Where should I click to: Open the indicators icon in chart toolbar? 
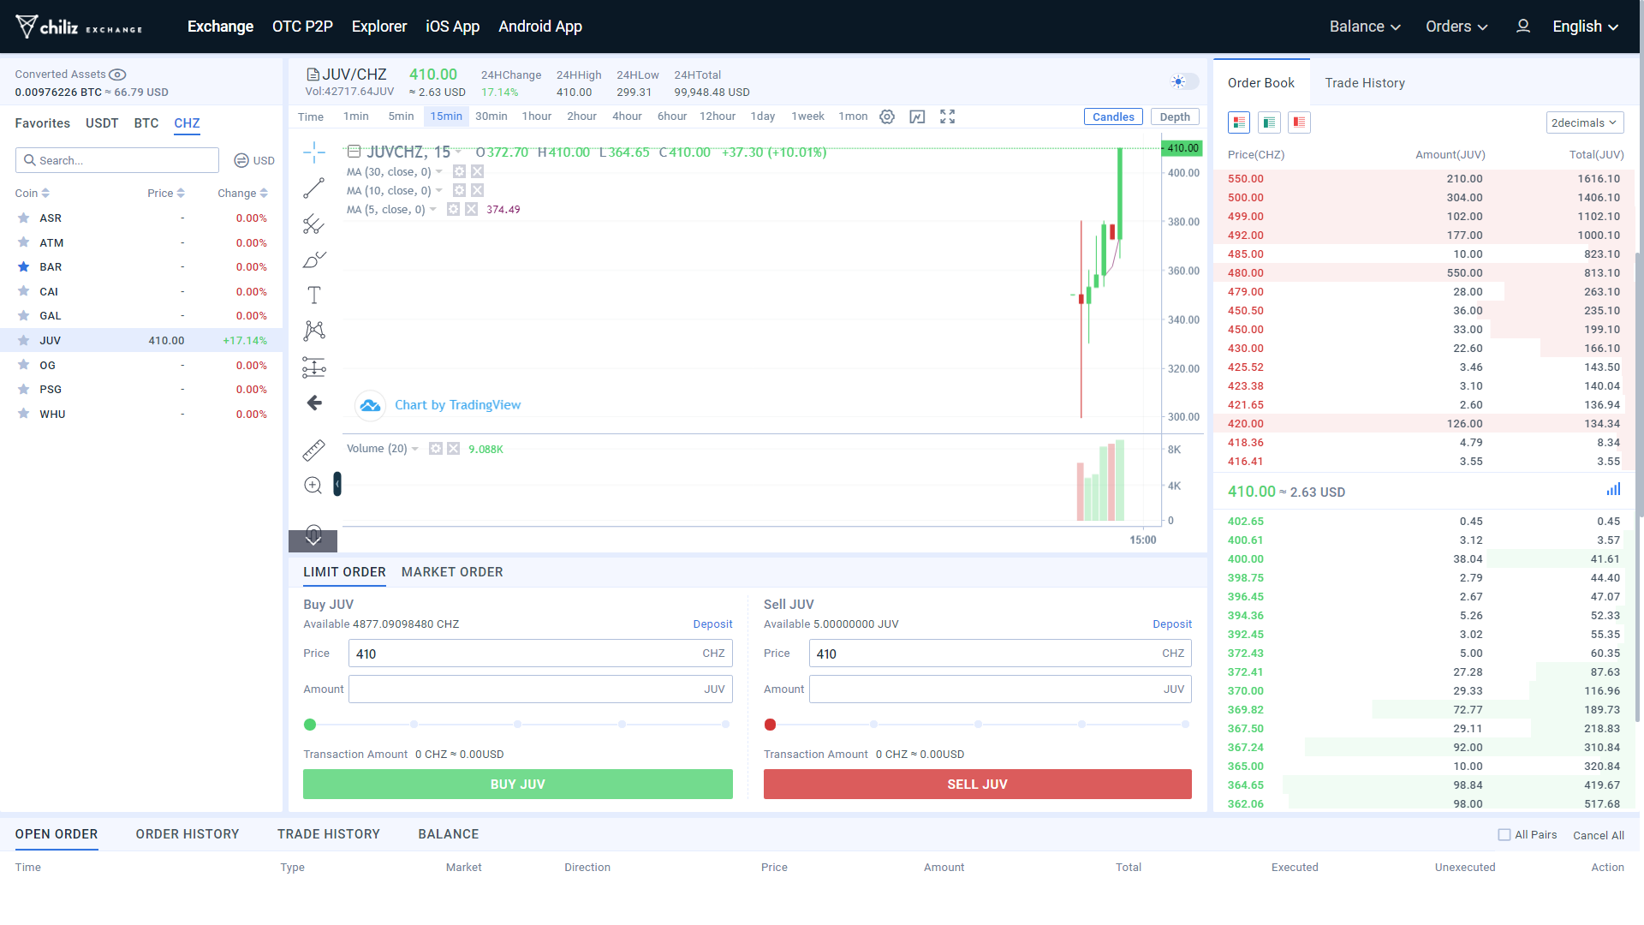[917, 116]
